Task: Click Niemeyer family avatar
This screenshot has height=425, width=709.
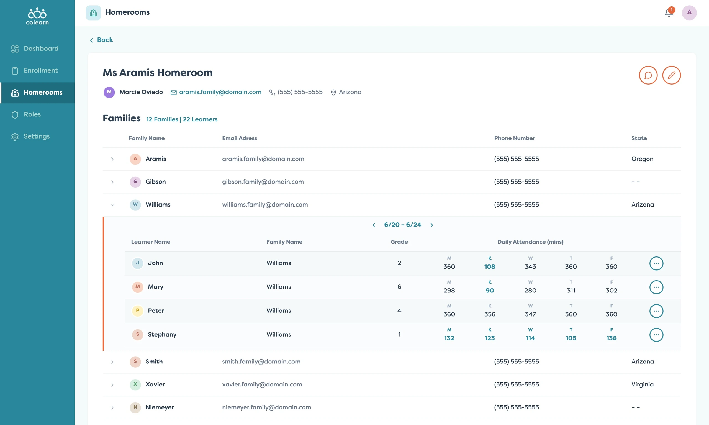Action: [135, 408]
